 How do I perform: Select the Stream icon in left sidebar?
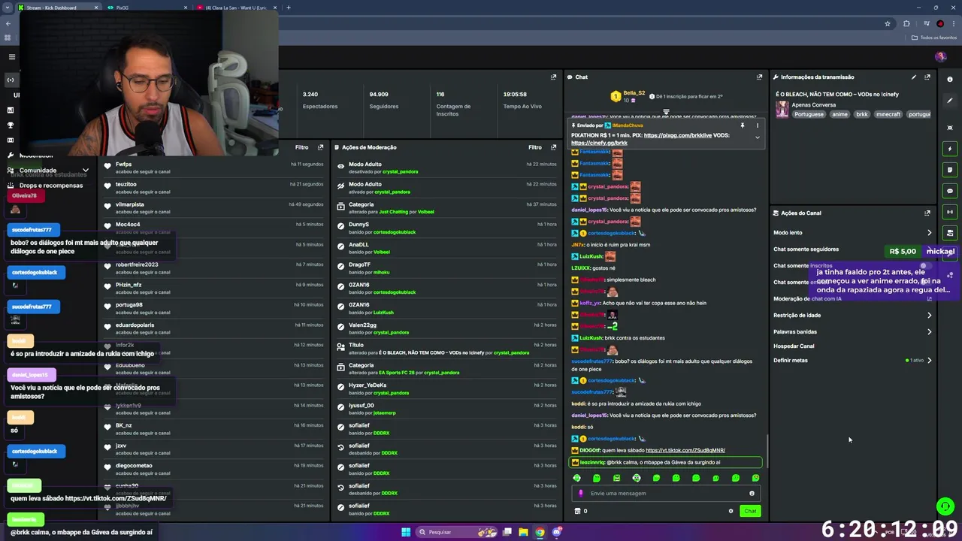click(11, 80)
